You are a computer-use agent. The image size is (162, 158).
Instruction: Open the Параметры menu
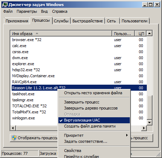(x=27, y=11)
